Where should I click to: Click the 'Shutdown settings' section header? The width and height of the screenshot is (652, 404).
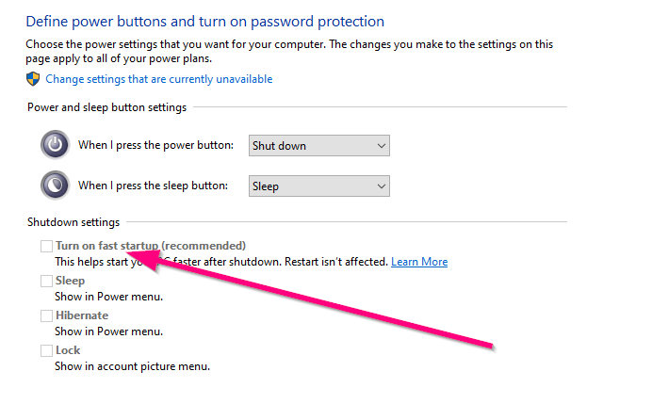tap(74, 222)
